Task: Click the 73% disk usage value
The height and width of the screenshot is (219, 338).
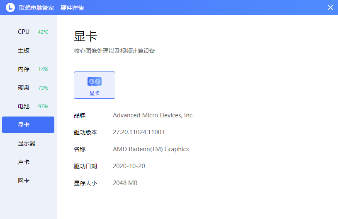Action: click(x=43, y=88)
